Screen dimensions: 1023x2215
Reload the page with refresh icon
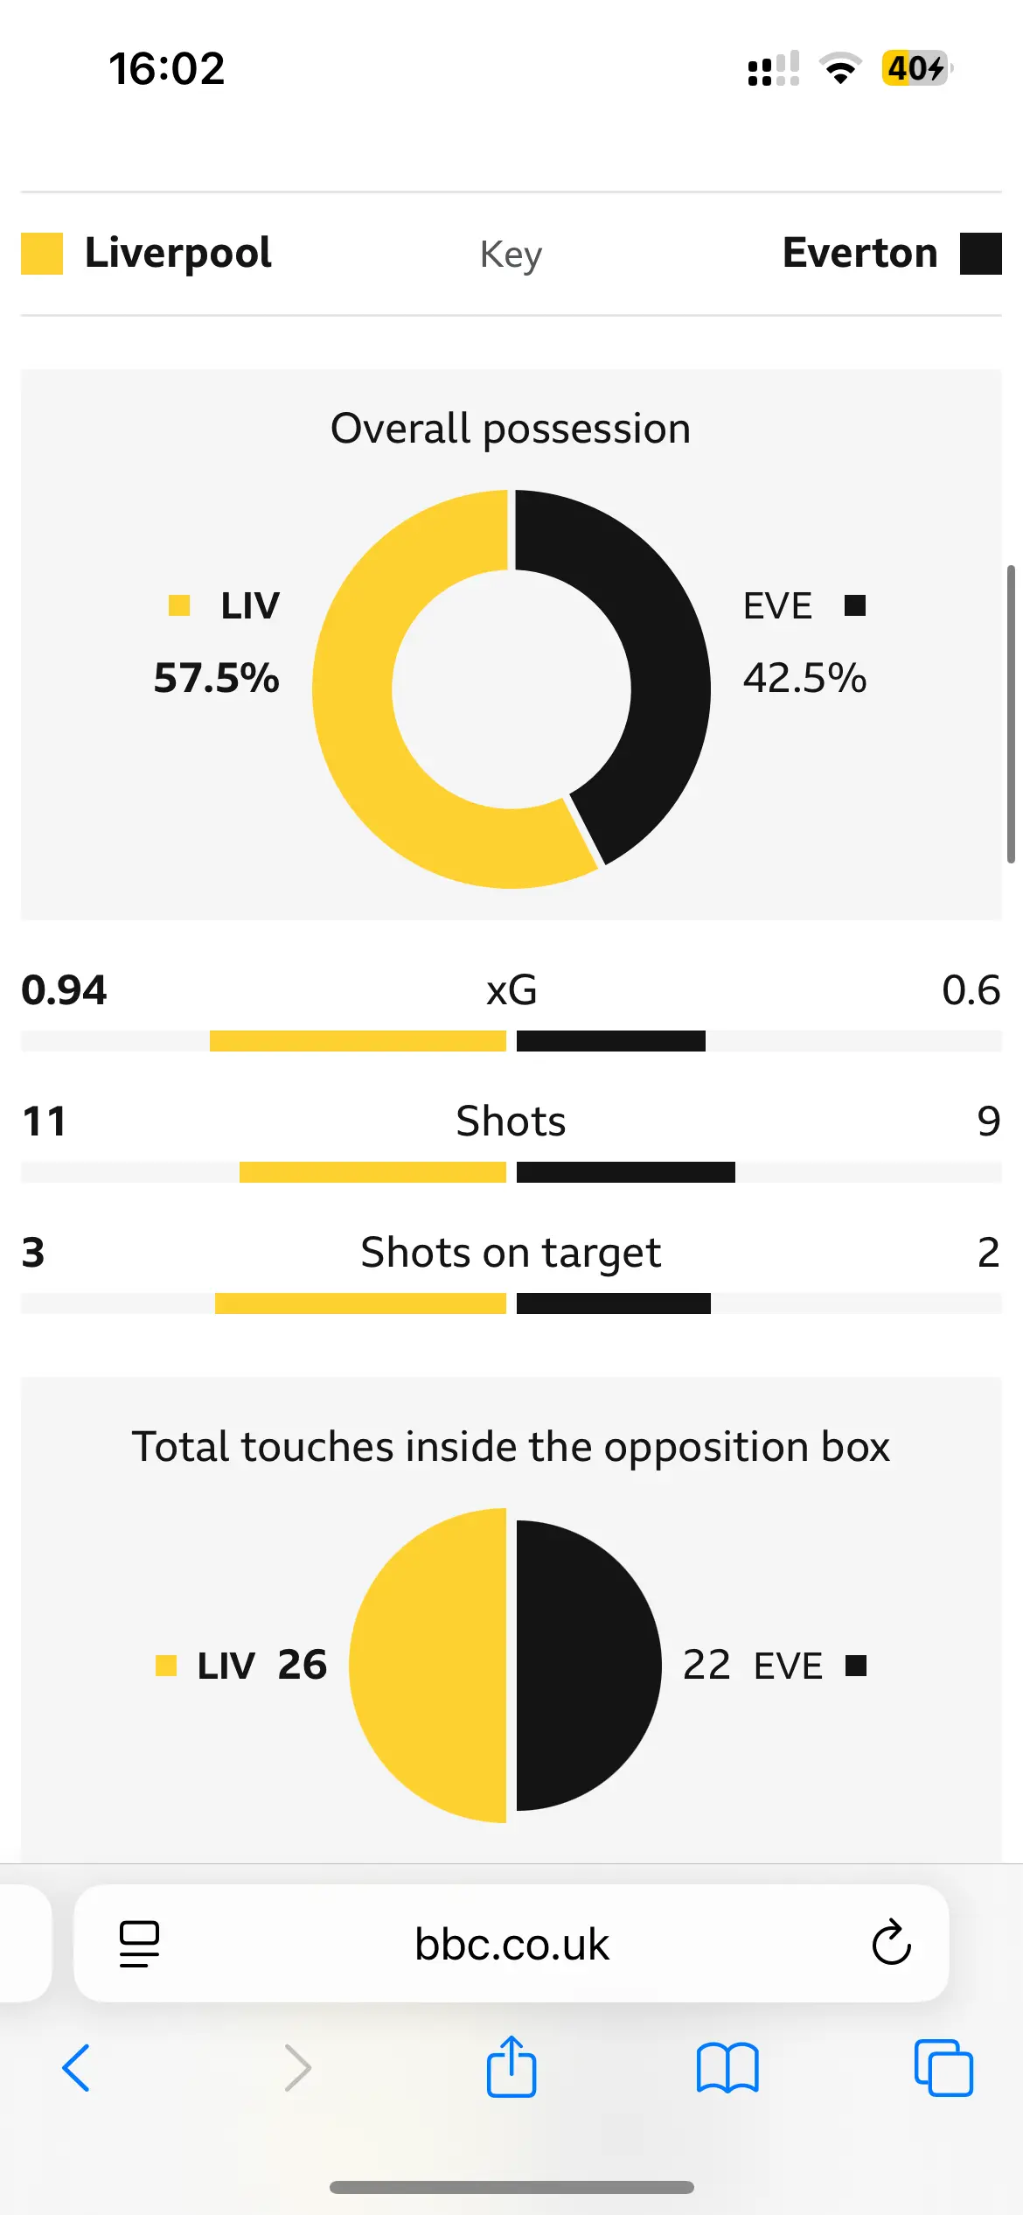891,1943
